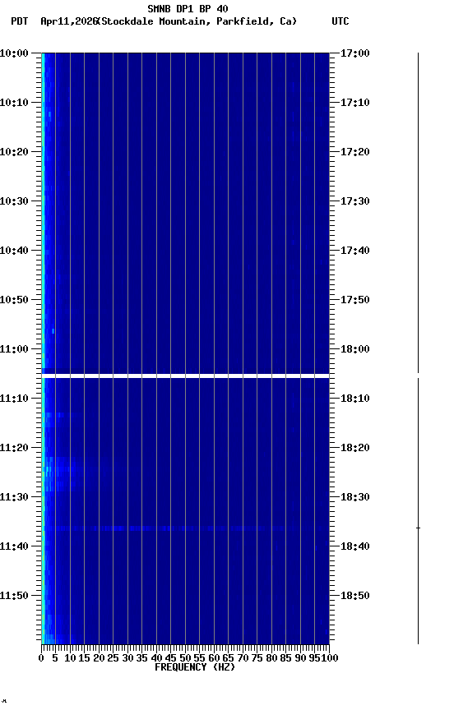Click the '15' frequency axis label
The image size is (454, 710).
(x=84, y=659)
